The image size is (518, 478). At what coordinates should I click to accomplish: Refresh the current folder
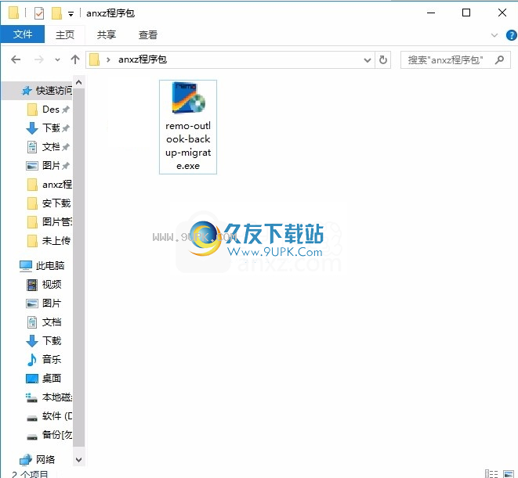tap(383, 60)
